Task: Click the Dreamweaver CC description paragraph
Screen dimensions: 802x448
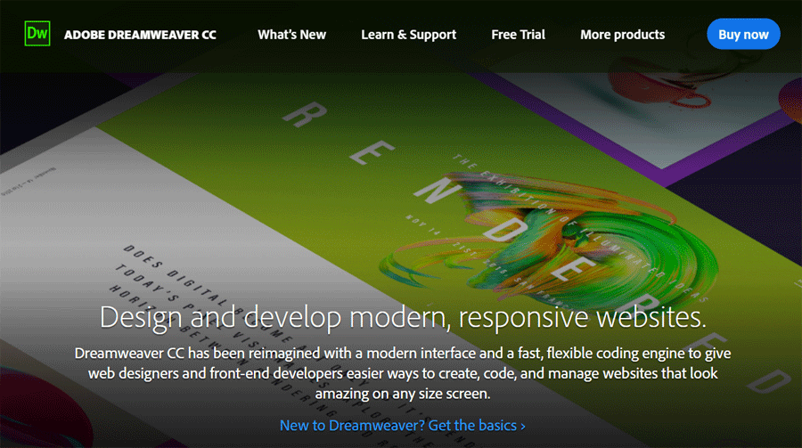Action: pos(401,371)
